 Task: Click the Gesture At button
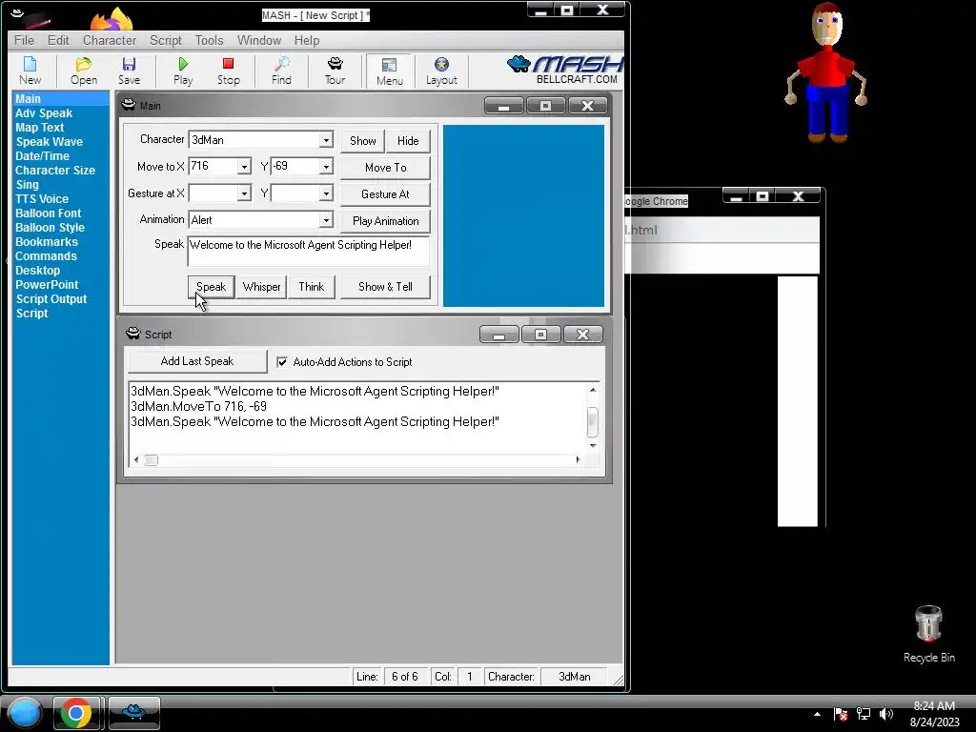[x=385, y=194]
